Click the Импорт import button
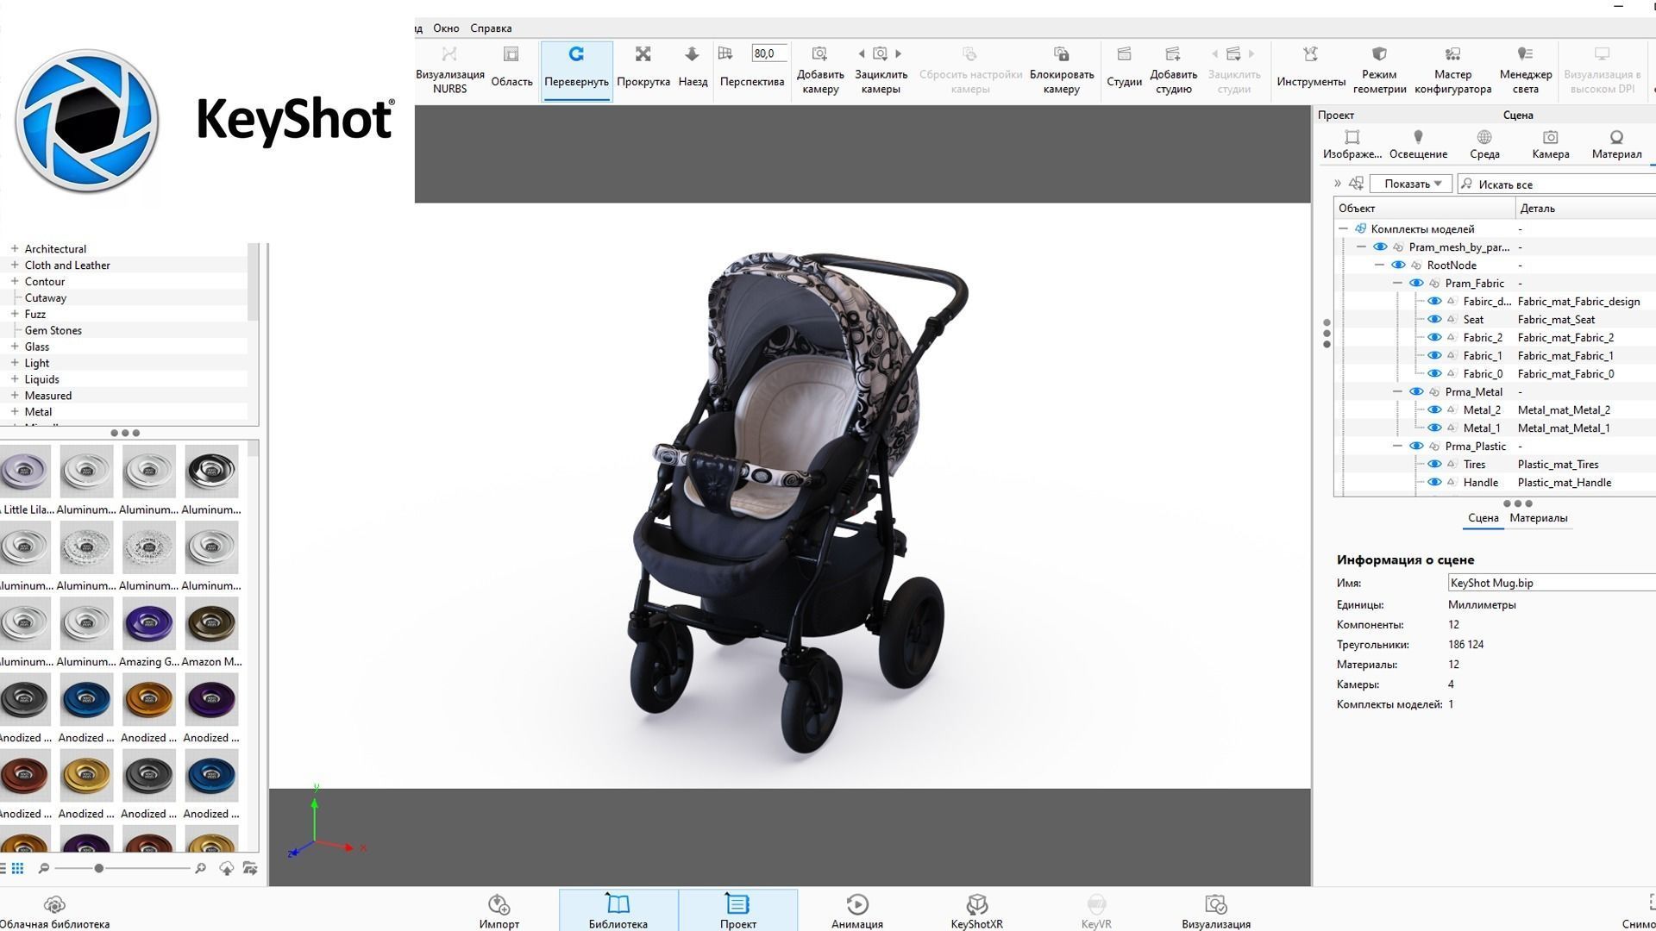This screenshot has height=931, width=1656. click(x=499, y=912)
